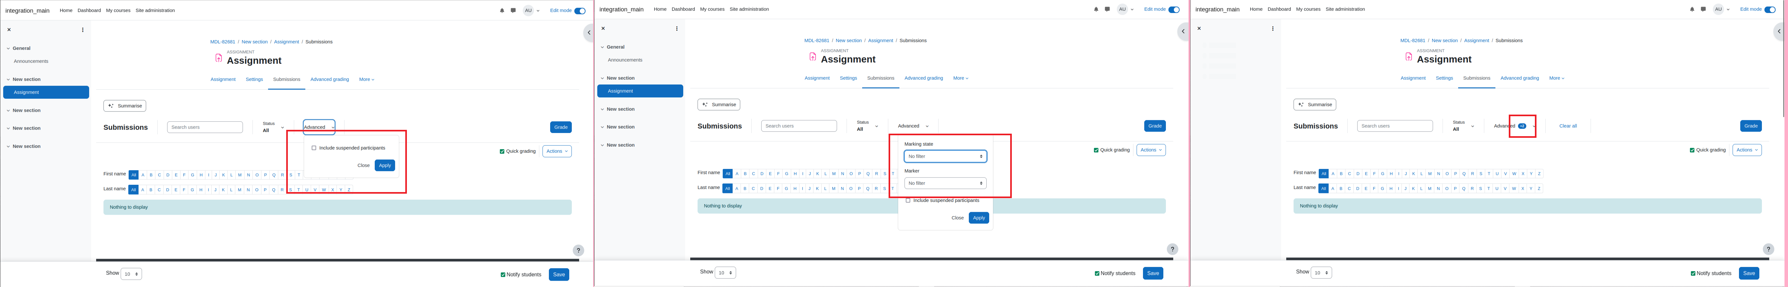
Task: Open course index kebab menu in right screenshot
Action: tap(1273, 28)
